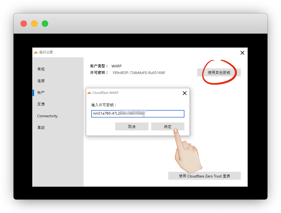Switch to the 连接 tab
This screenshot has width=281, height=213.
tap(41, 81)
